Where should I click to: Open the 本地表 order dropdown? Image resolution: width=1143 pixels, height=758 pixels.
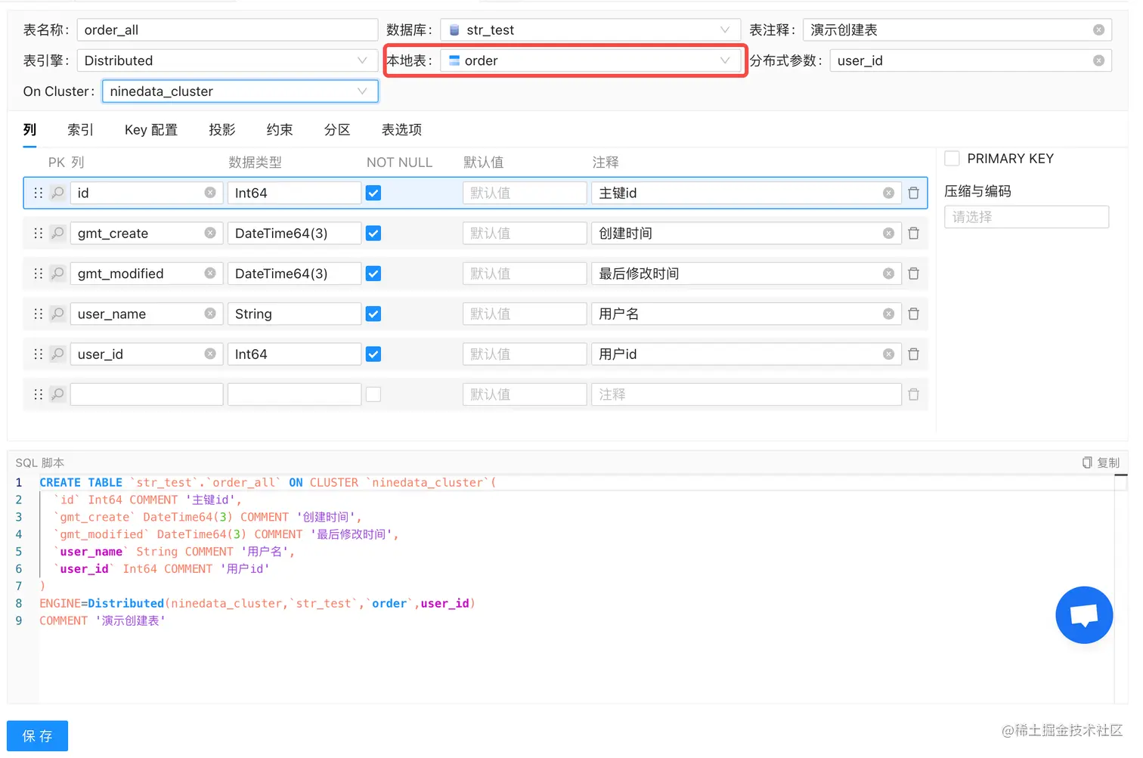[590, 60]
